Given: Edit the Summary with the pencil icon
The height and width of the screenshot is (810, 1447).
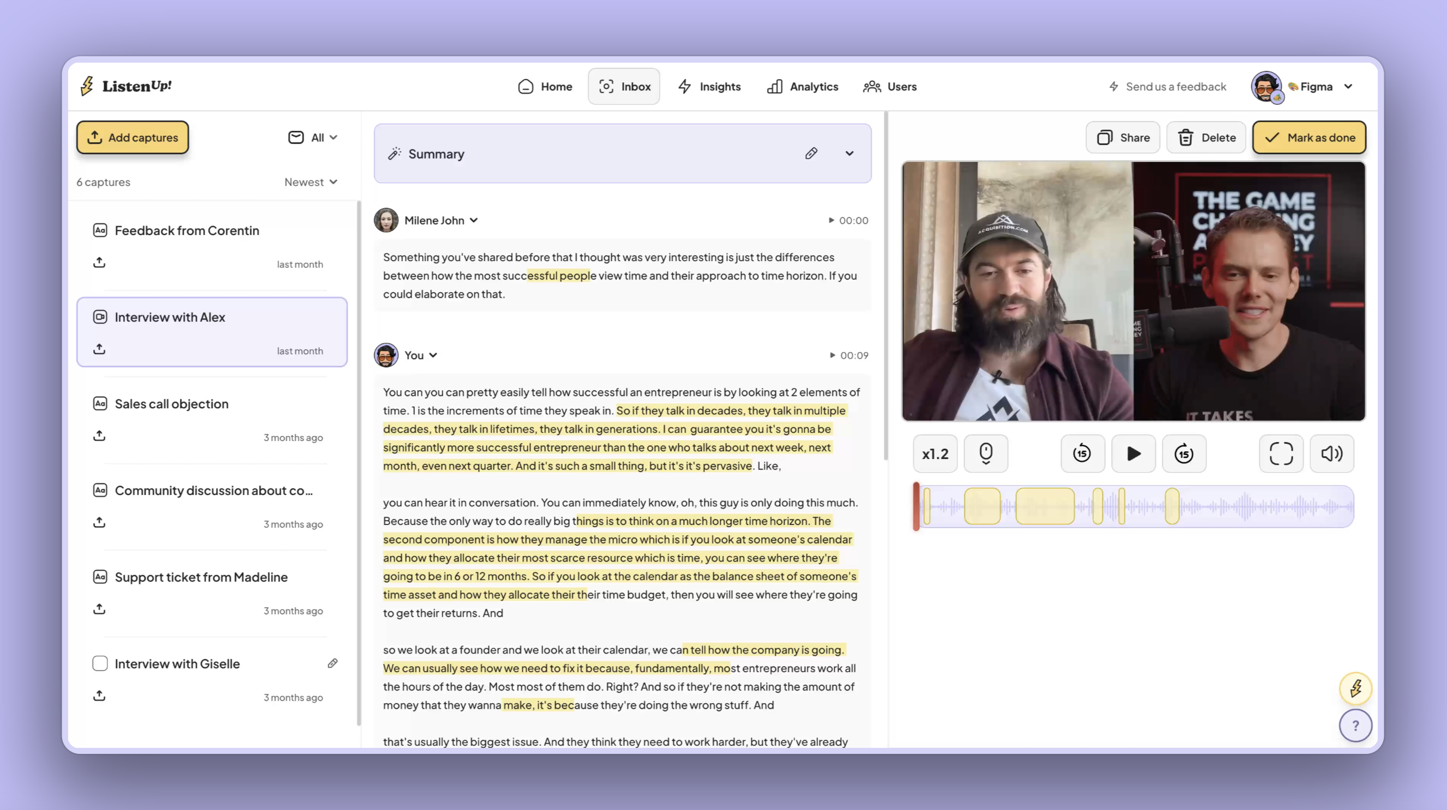Looking at the screenshot, I should click(x=811, y=153).
